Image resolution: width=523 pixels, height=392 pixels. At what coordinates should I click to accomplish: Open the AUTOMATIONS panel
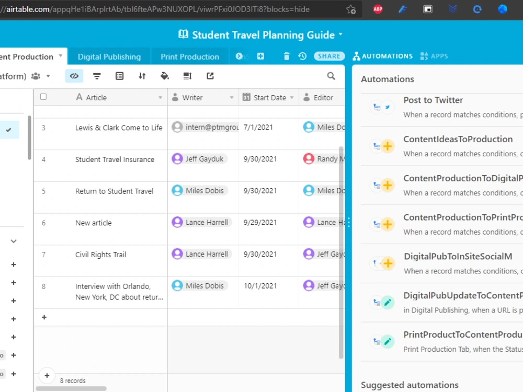pyautogui.click(x=383, y=56)
